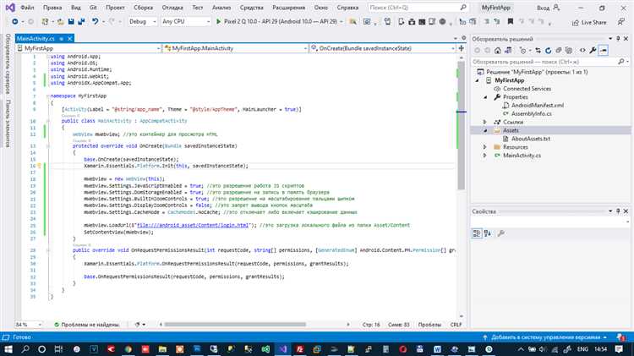Click the properties wrench icon in Solution Explorer toolbar
The width and height of the screenshot is (634, 356).
(594, 52)
